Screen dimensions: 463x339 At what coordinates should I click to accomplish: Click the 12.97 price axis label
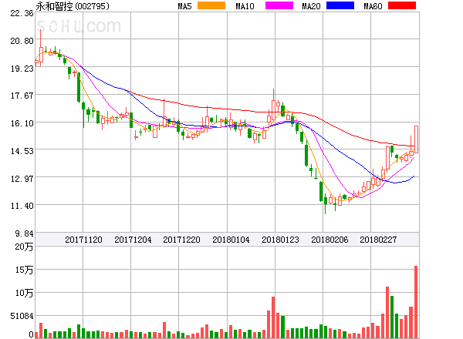tap(22, 179)
